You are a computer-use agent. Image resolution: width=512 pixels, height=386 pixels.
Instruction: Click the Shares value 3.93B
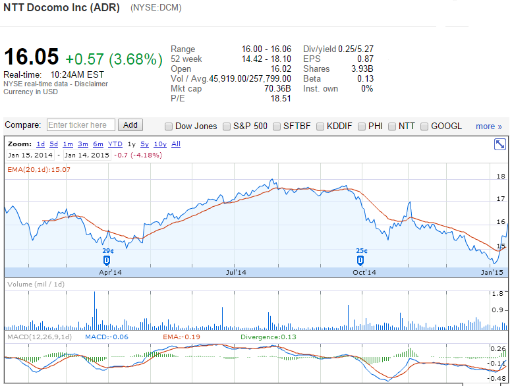[362, 69]
